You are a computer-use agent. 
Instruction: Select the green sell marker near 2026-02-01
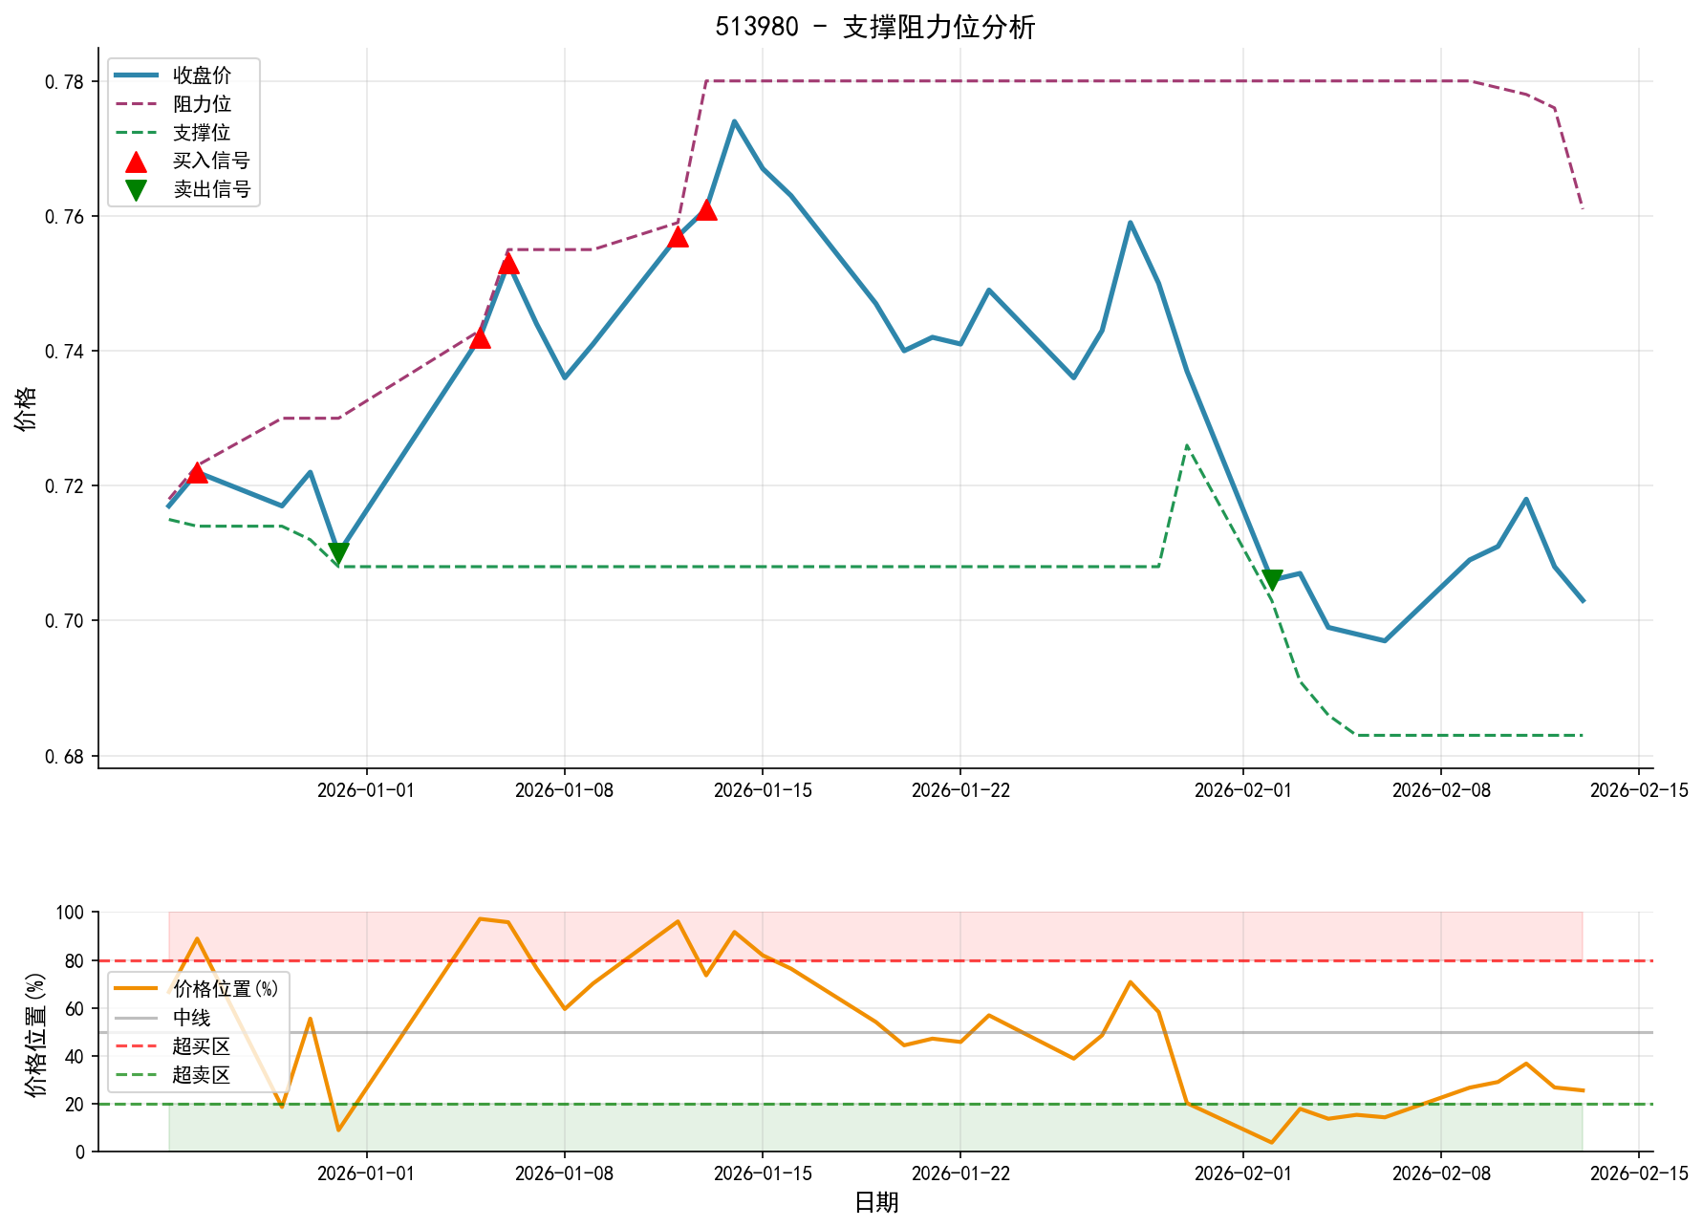(1274, 576)
